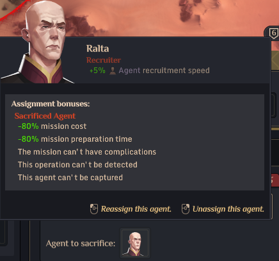Select the -80% mission cost line
The image size is (279, 261).
[x=52, y=126]
